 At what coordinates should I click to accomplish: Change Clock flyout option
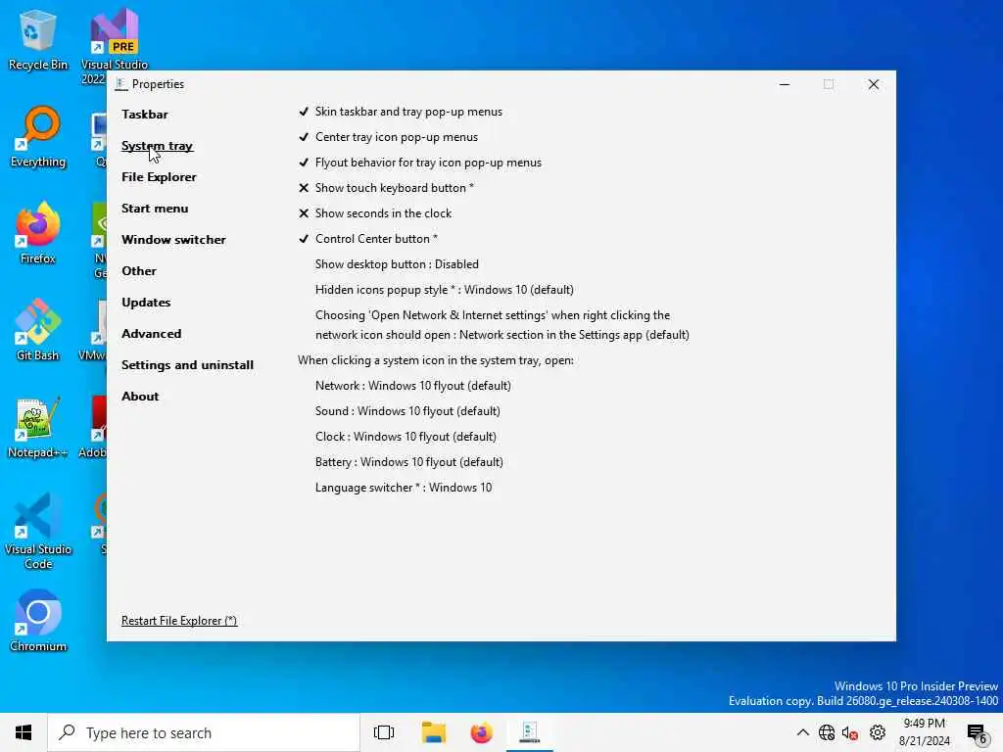[406, 437]
